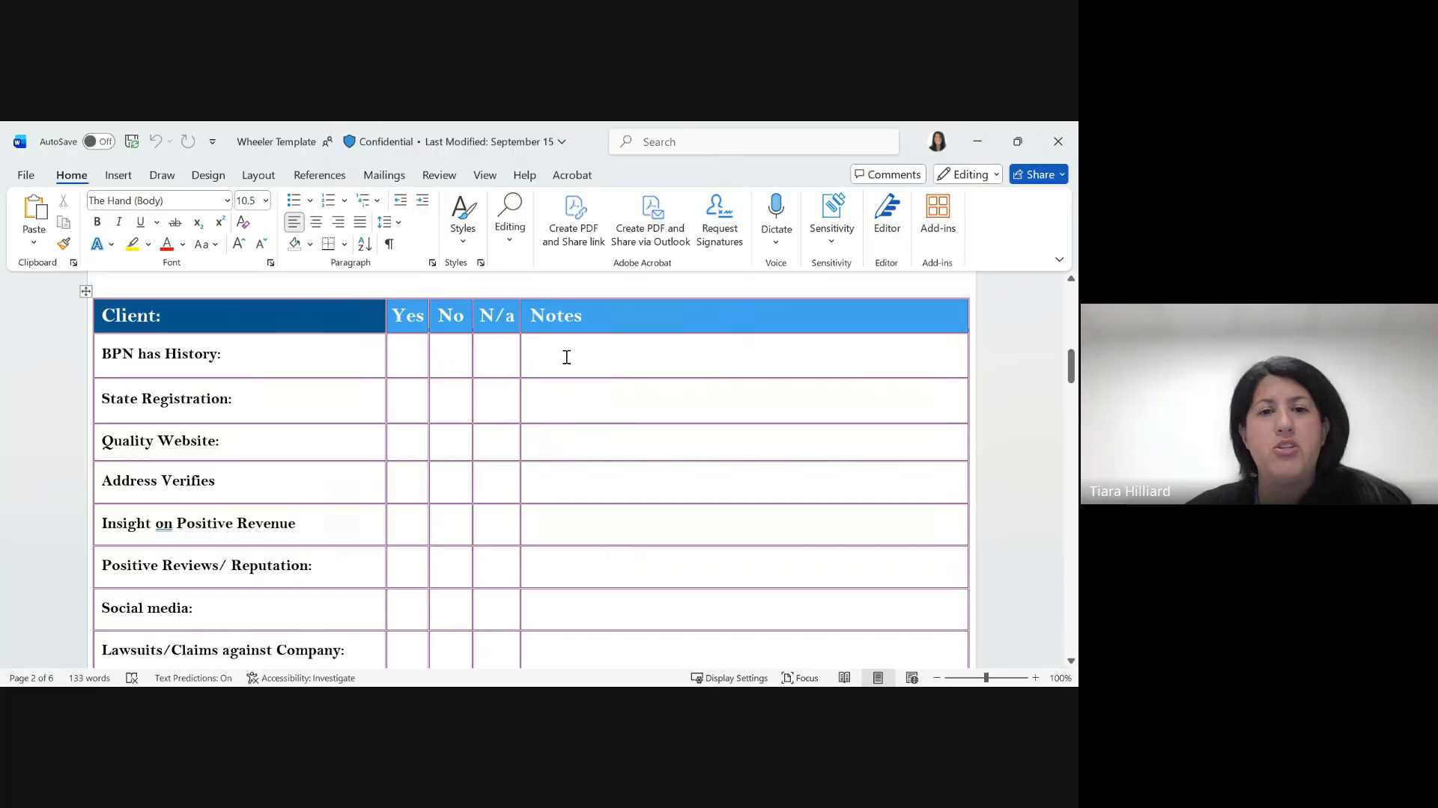Select the Bold formatting icon
The height and width of the screenshot is (808, 1438).
click(x=97, y=221)
